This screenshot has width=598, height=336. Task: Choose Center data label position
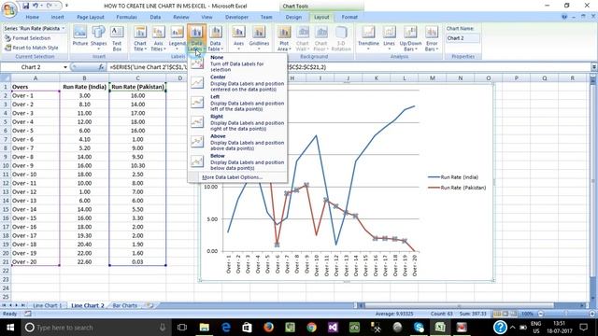click(237, 83)
